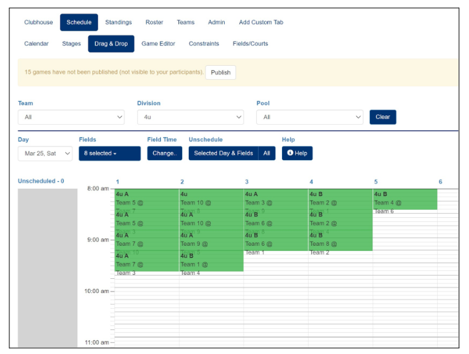This screenshot has height=354, width=469.
Task: Go to the Roster tab
Action: [x=154, y=22]
